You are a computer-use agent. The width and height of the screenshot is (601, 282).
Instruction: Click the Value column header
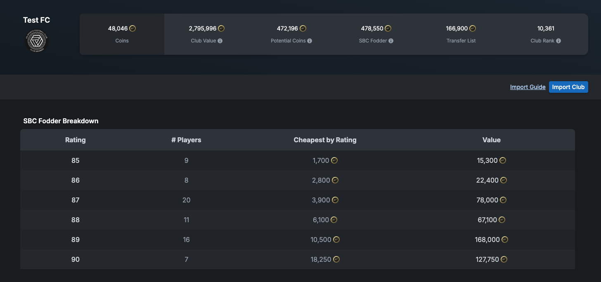click(491, 140)
